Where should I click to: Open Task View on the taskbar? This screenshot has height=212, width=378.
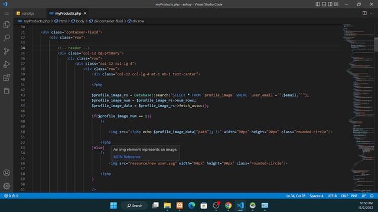pyautogui.click(x=155, y=206)
